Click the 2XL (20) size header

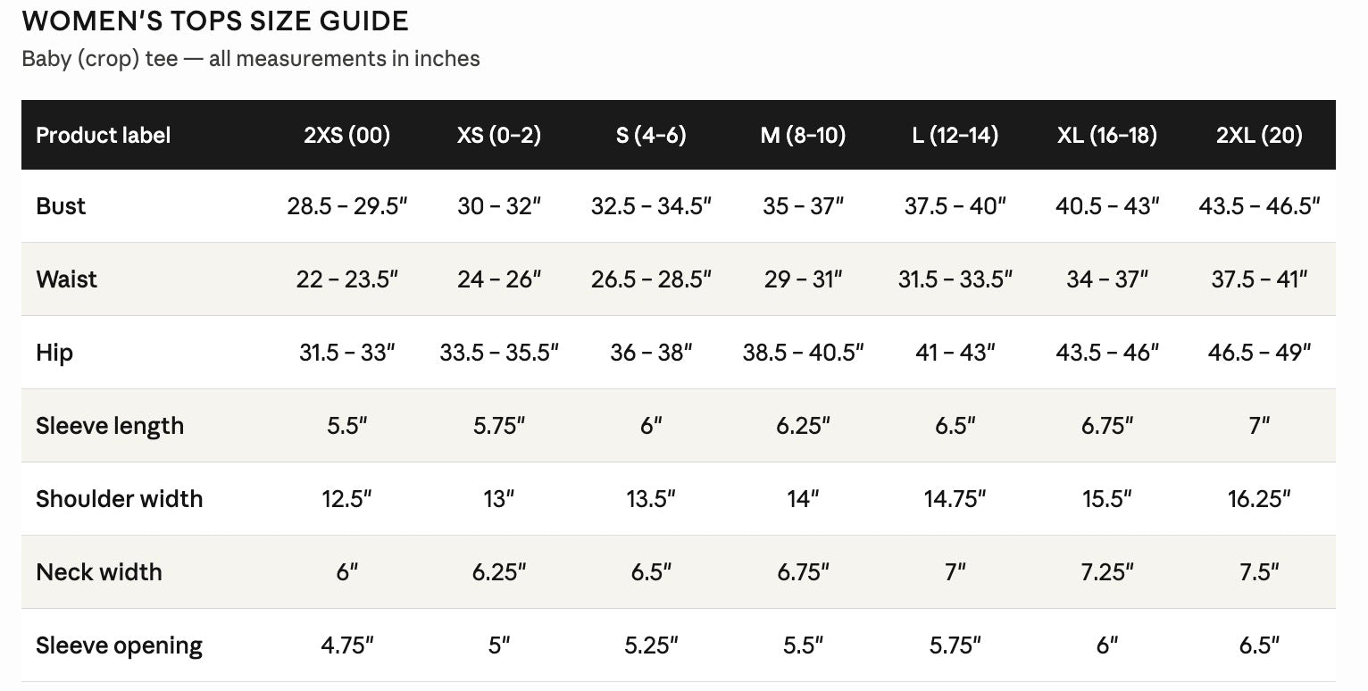tap(1259, 136)
